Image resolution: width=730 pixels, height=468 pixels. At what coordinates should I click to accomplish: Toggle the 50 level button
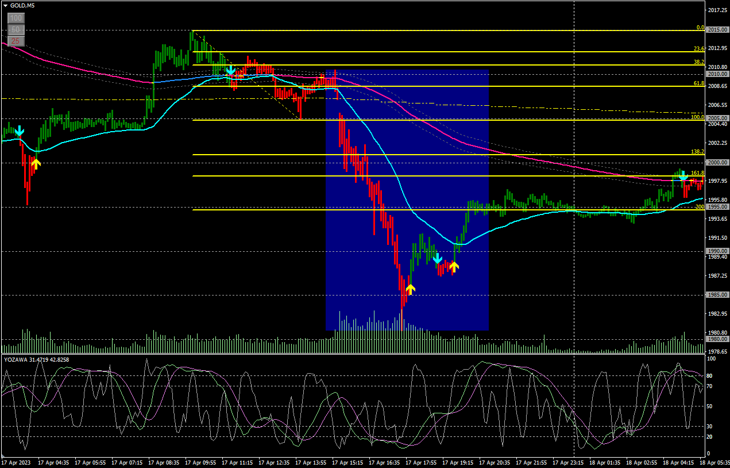16,29
